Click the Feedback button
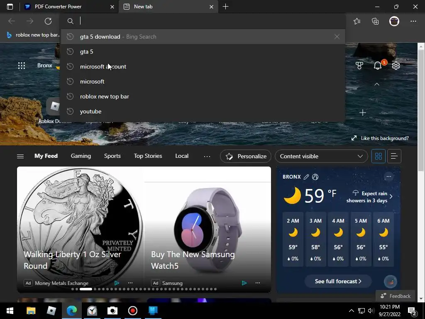Viewport: 425px width, 319px height. click(x=396, y=296)
